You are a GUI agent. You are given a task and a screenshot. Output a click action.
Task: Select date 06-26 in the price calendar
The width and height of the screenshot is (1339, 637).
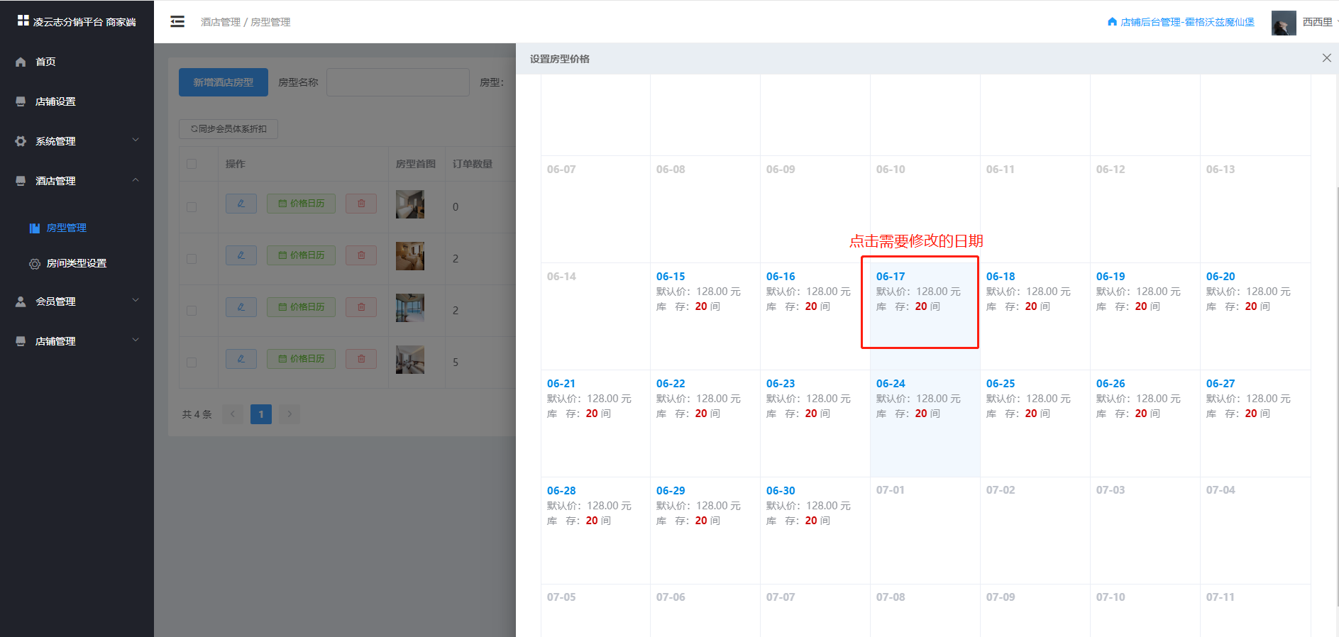click(1145, 423)
